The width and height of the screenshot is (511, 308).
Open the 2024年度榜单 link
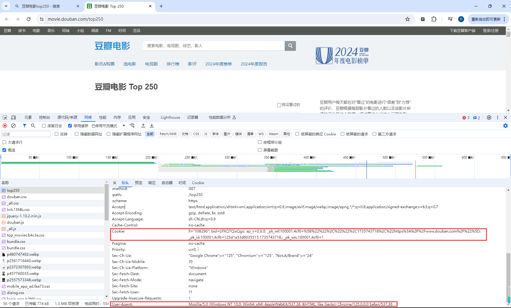(x=218, y=64)
